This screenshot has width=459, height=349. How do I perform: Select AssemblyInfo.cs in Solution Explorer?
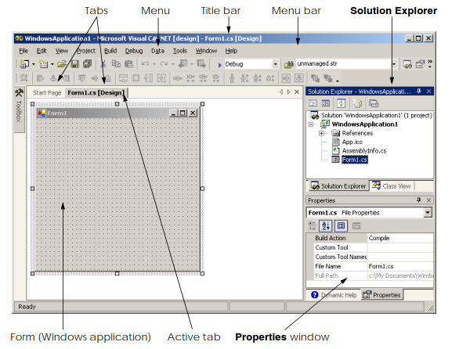364,151
